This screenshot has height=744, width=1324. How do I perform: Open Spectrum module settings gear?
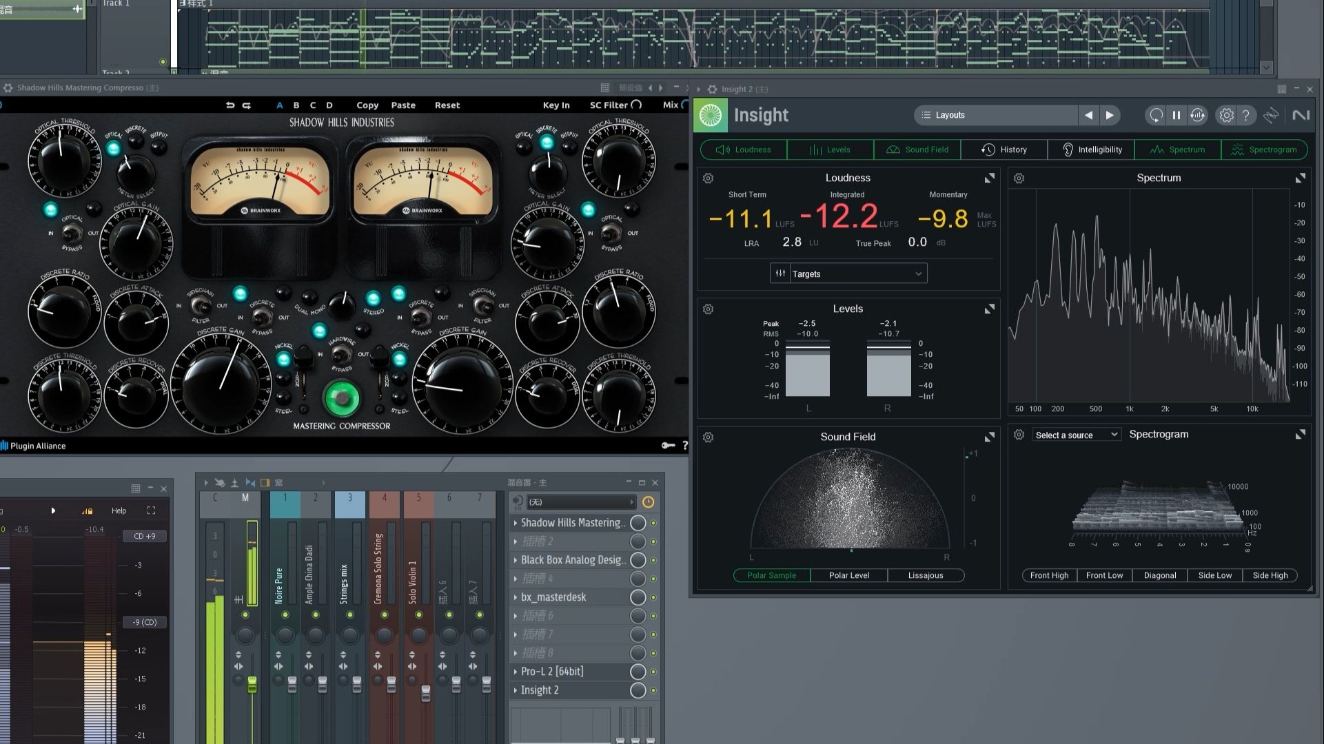(x=1019, y=178)
